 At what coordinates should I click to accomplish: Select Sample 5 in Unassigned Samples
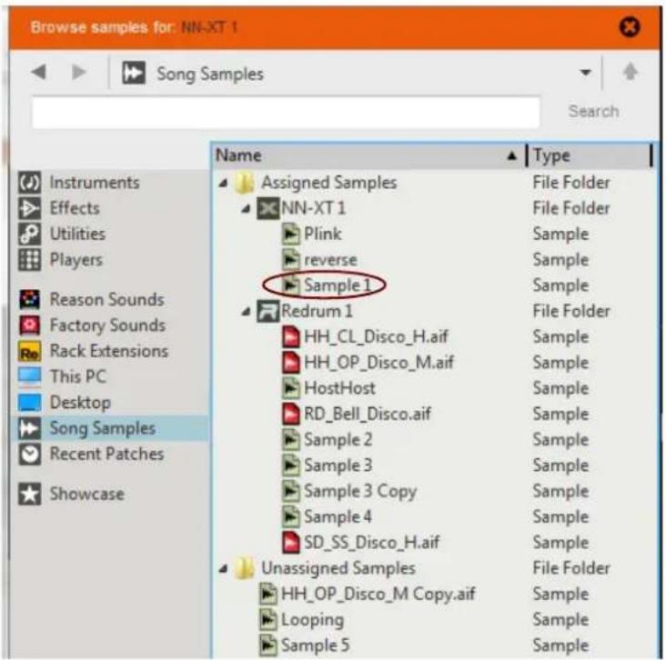(x=315, y=645)
